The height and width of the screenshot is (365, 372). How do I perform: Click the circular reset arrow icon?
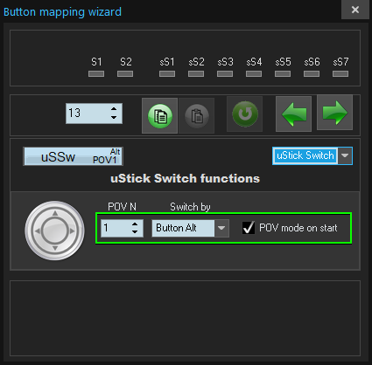(245, 114)
